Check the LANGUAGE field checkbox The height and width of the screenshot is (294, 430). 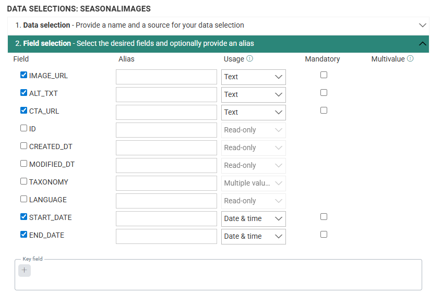click(23, 199)
